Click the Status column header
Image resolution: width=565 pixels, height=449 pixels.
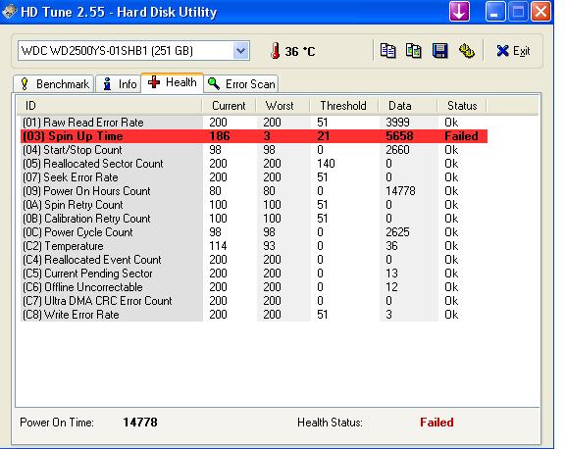pos(462,106)
